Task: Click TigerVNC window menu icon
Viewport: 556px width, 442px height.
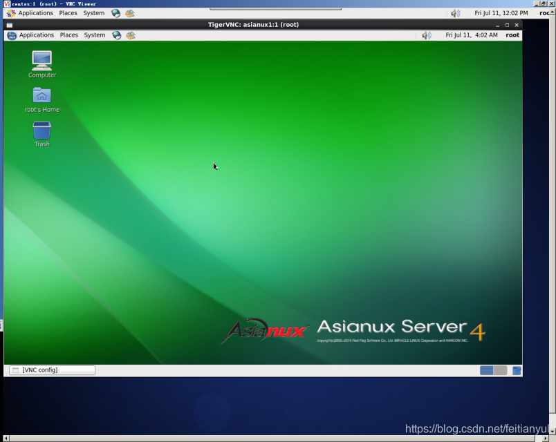Action: click(9, 25)
